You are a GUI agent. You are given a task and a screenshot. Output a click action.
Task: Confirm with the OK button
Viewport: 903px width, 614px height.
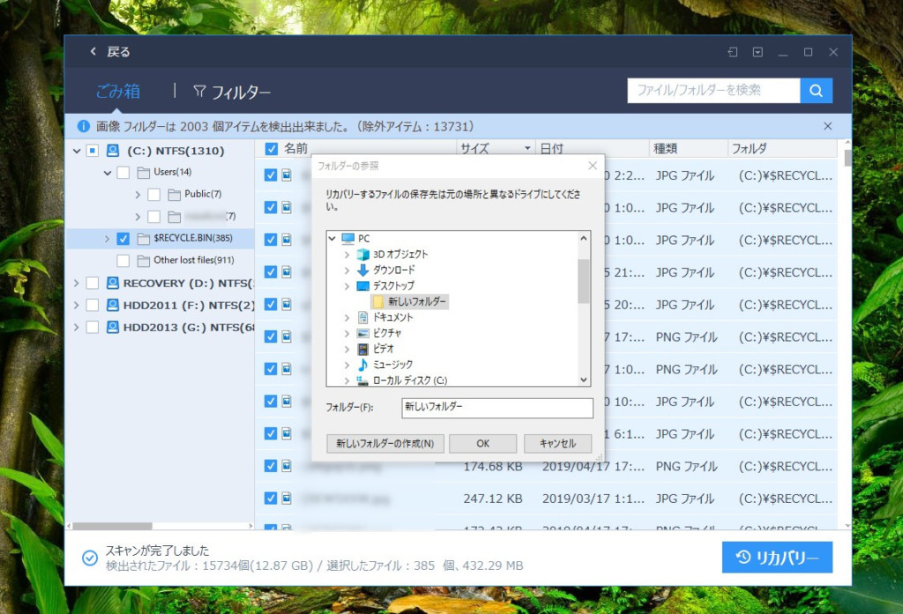coord(482,444)
